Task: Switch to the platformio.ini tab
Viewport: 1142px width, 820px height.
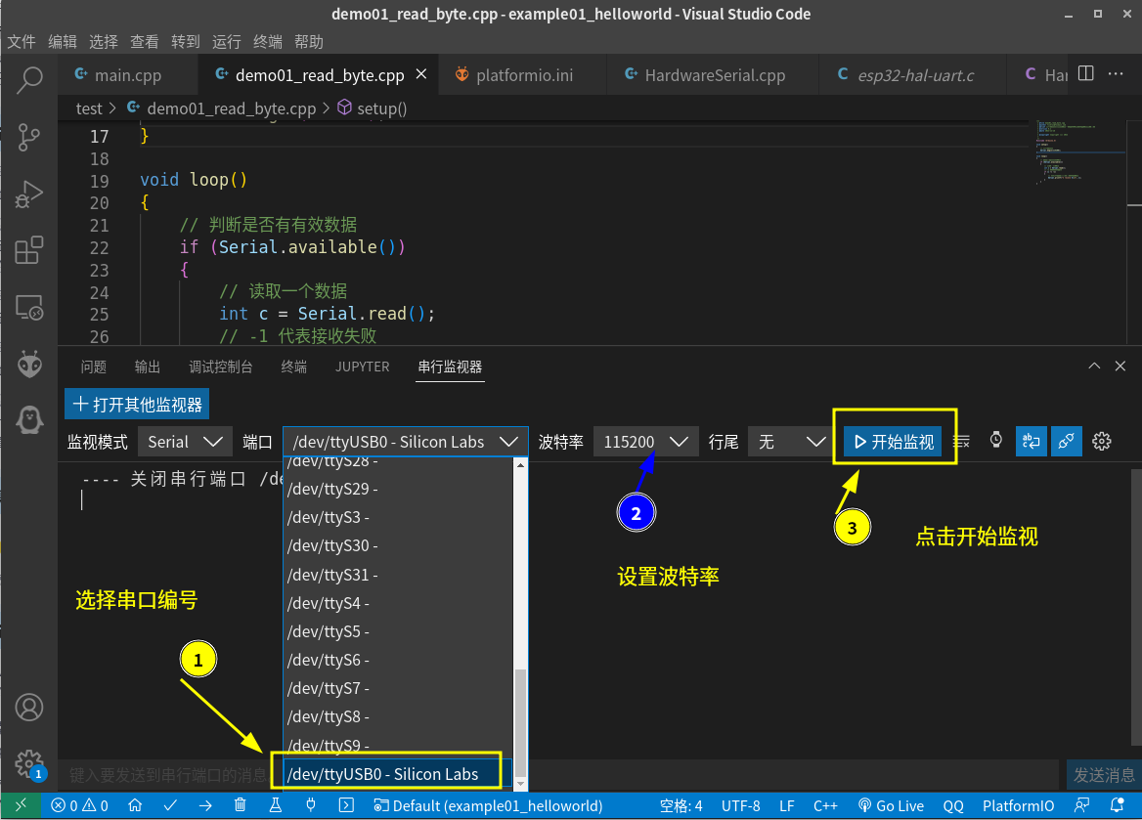Action: pyautogui.click(x=526, y=75)
